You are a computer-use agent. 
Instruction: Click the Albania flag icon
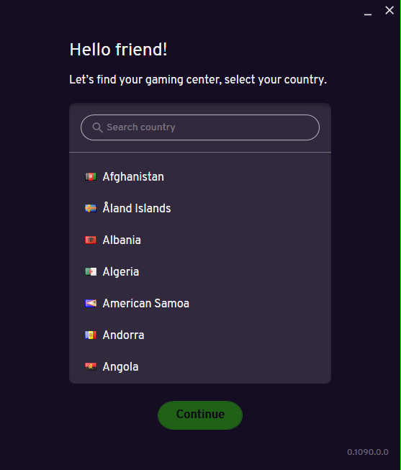coord(91,240)
